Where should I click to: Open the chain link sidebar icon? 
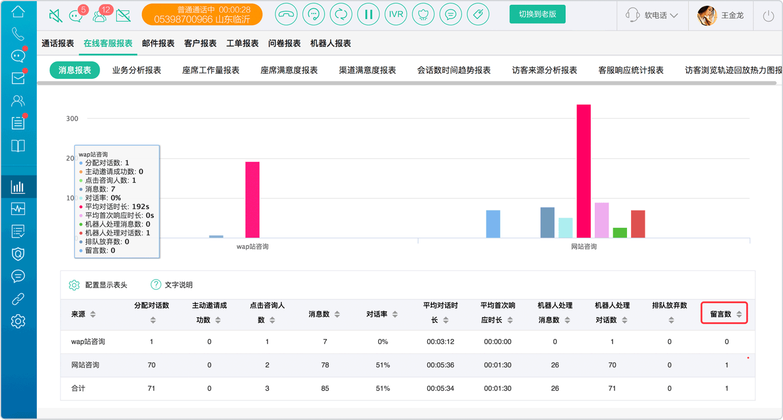(18, 299)
